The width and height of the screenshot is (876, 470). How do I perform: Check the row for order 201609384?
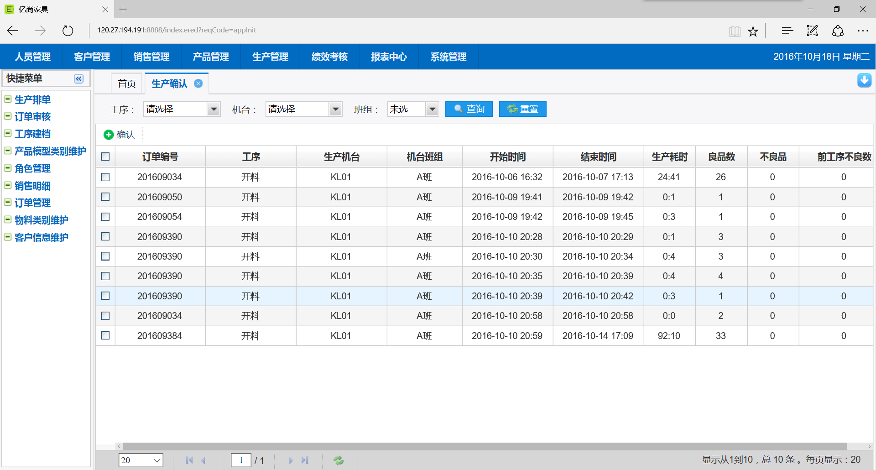coord(105,335)
